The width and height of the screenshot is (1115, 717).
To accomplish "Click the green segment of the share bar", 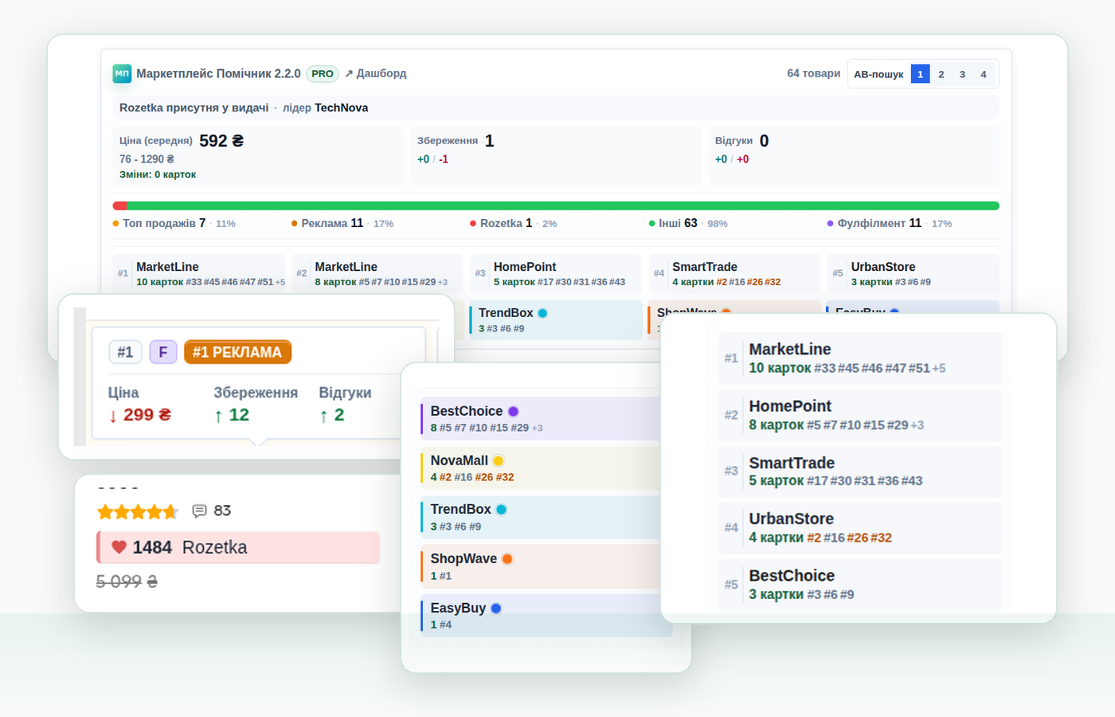I will pos(563,206).
